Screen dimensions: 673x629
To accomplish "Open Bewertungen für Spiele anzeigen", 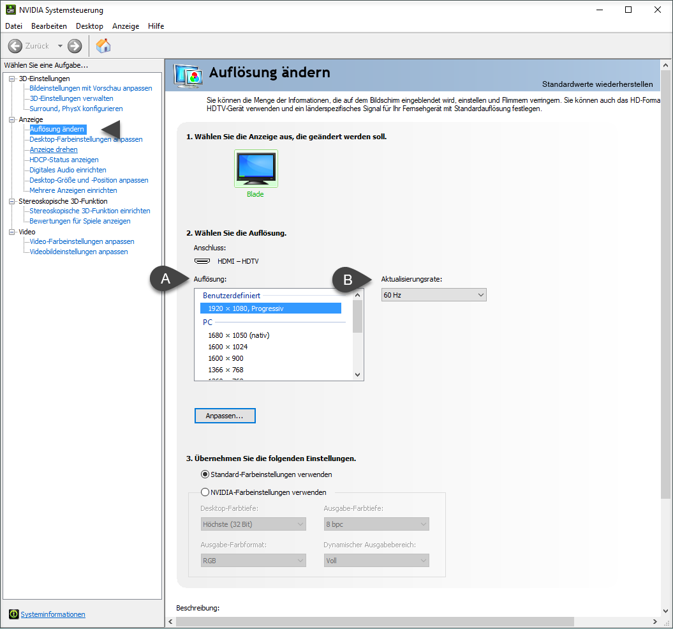I will pos(80,221).
